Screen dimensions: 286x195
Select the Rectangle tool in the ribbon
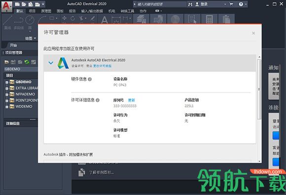(x=52, y=18)
